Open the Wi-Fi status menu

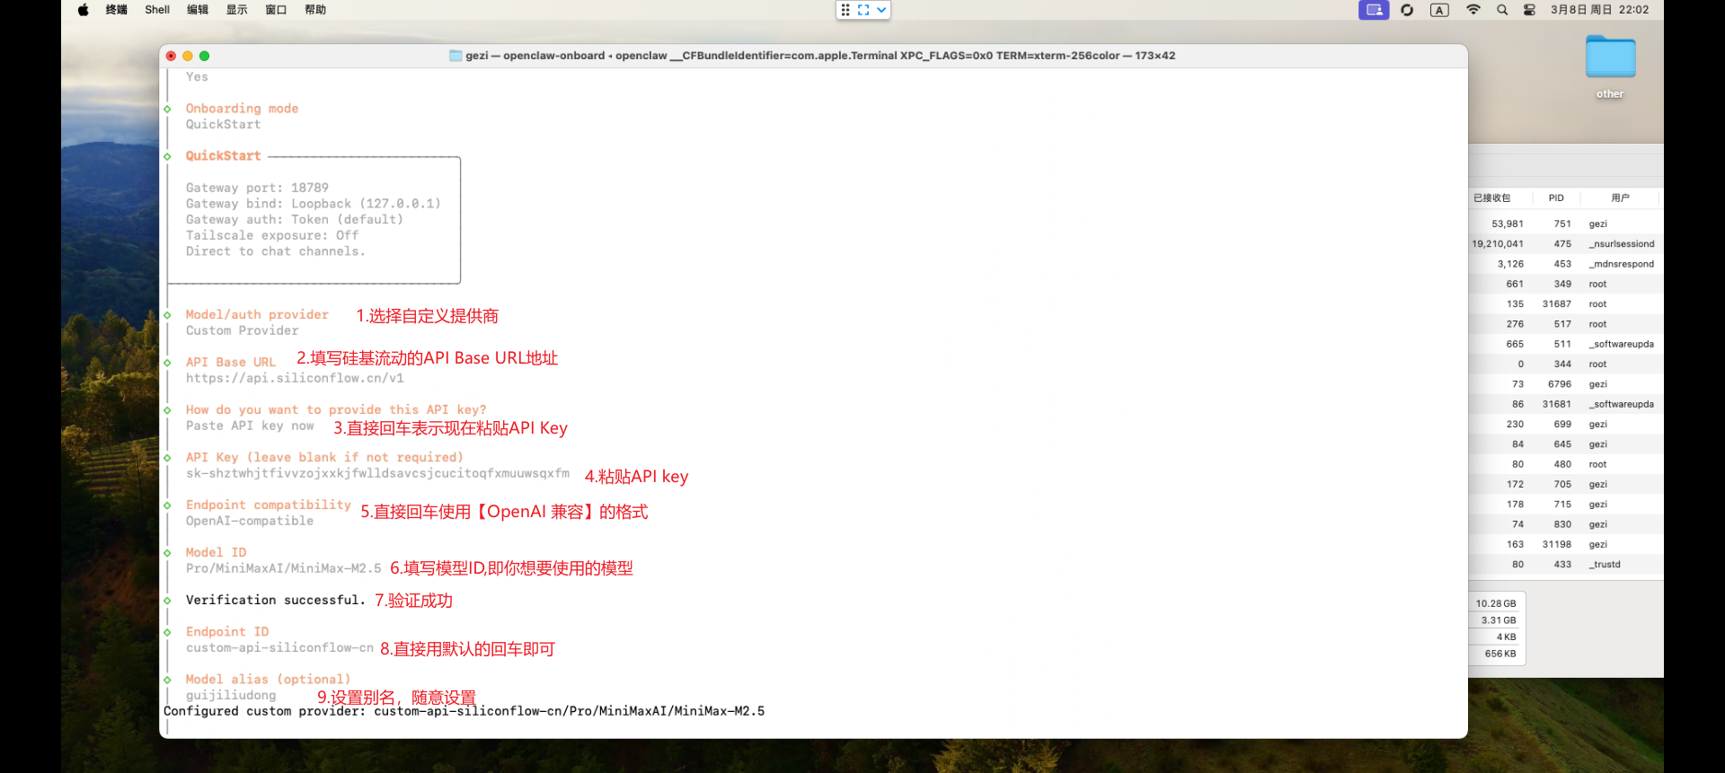pyautogui.click(x=1473, y=10)
